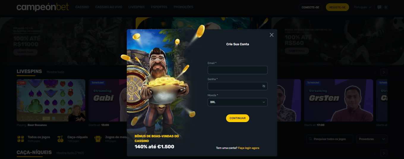Click the Jogos de mesa cards icon
The width and height of the screenshot is (404, 159).
(x=98, y=139)
